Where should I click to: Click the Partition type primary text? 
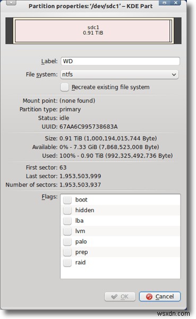click(70, 110)
